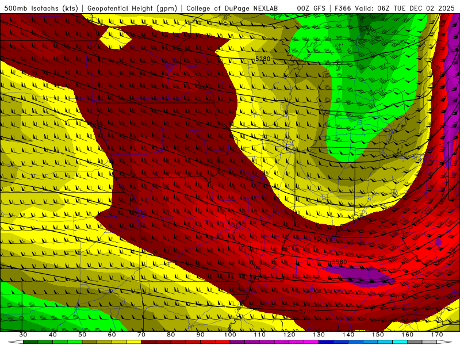This screenshot has height=345, width=460.
Task: Click the colorbar label 40
Action: [53, 335]
